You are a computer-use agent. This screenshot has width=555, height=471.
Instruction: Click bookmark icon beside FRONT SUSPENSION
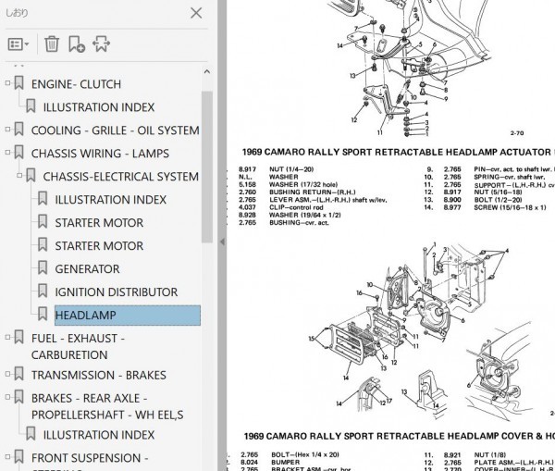pyautogui.click(x=18, y=456)
